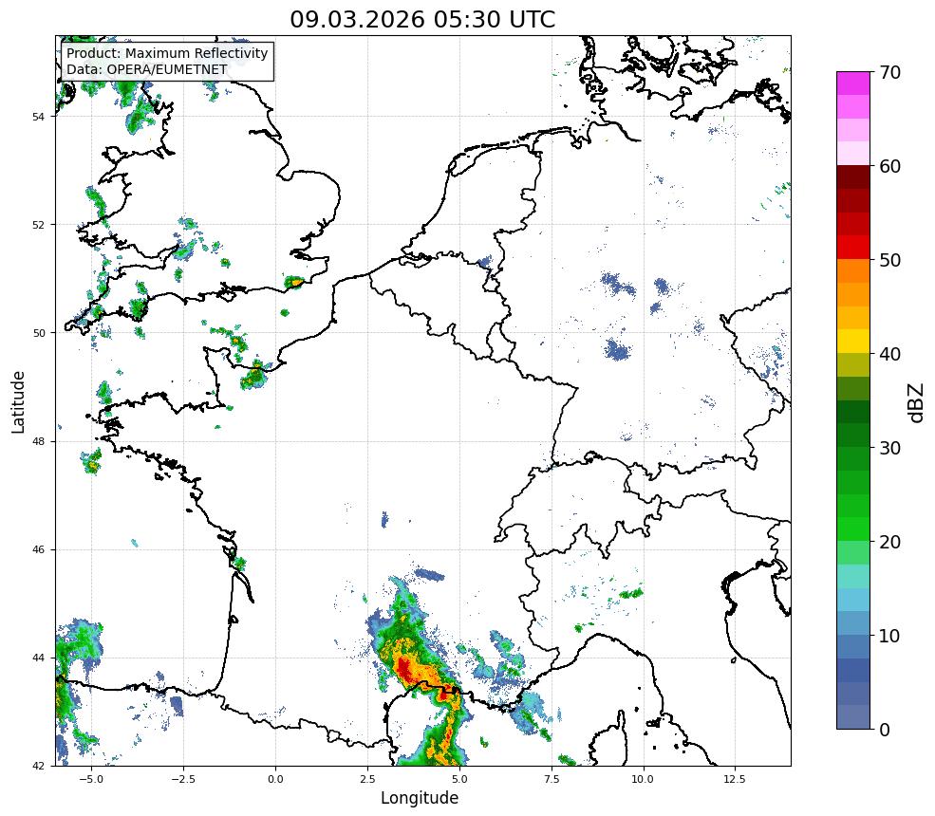Click the colorbar tick label '20'
Screen dimensions: 935x816
click(889, 543)
